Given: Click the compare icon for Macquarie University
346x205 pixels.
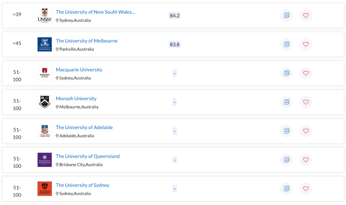Looking at the screenshot, I should point(286,73).
